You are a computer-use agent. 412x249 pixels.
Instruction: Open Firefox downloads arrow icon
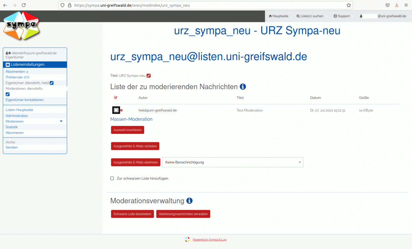pos(397,5)
